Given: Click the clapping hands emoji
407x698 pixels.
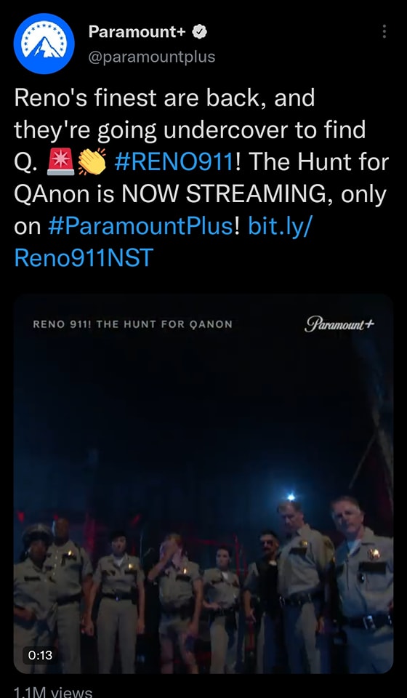Looking at the screenshot, I should 92,162.
